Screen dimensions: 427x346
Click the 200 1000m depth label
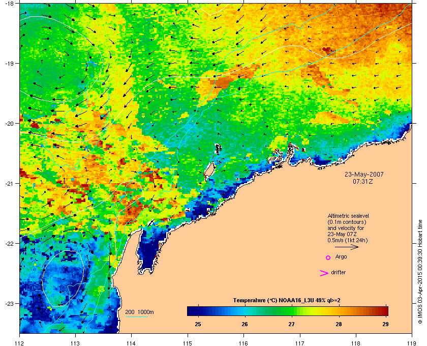(139, 312)
